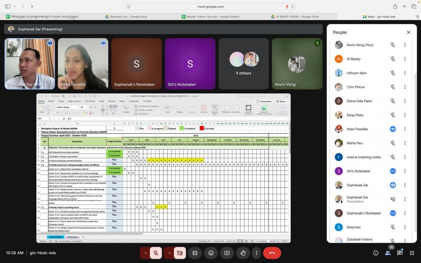Switch to AI READY ASEAN Google Drive tab
421x263 pixels.
(x=295, y=17)
